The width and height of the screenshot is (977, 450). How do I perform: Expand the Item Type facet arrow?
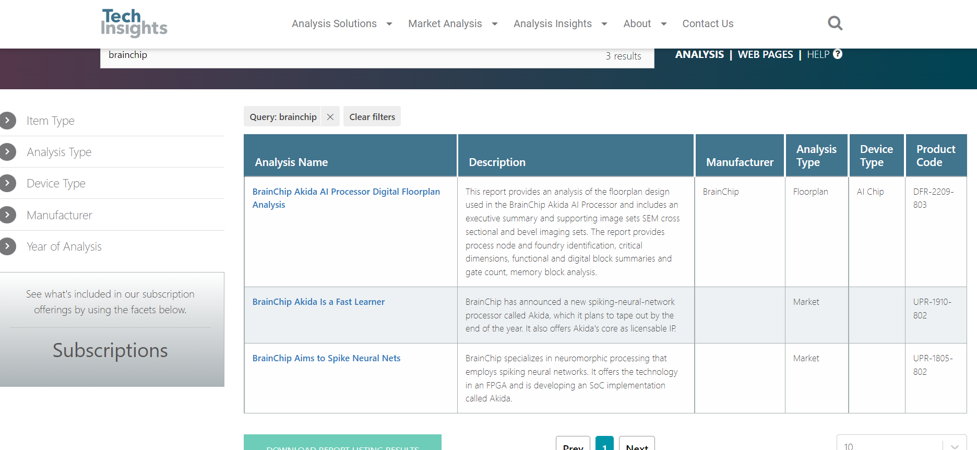coord(7,120)
